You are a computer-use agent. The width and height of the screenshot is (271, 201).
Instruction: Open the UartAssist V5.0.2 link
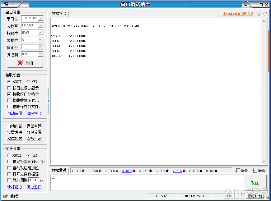[238, 14]
